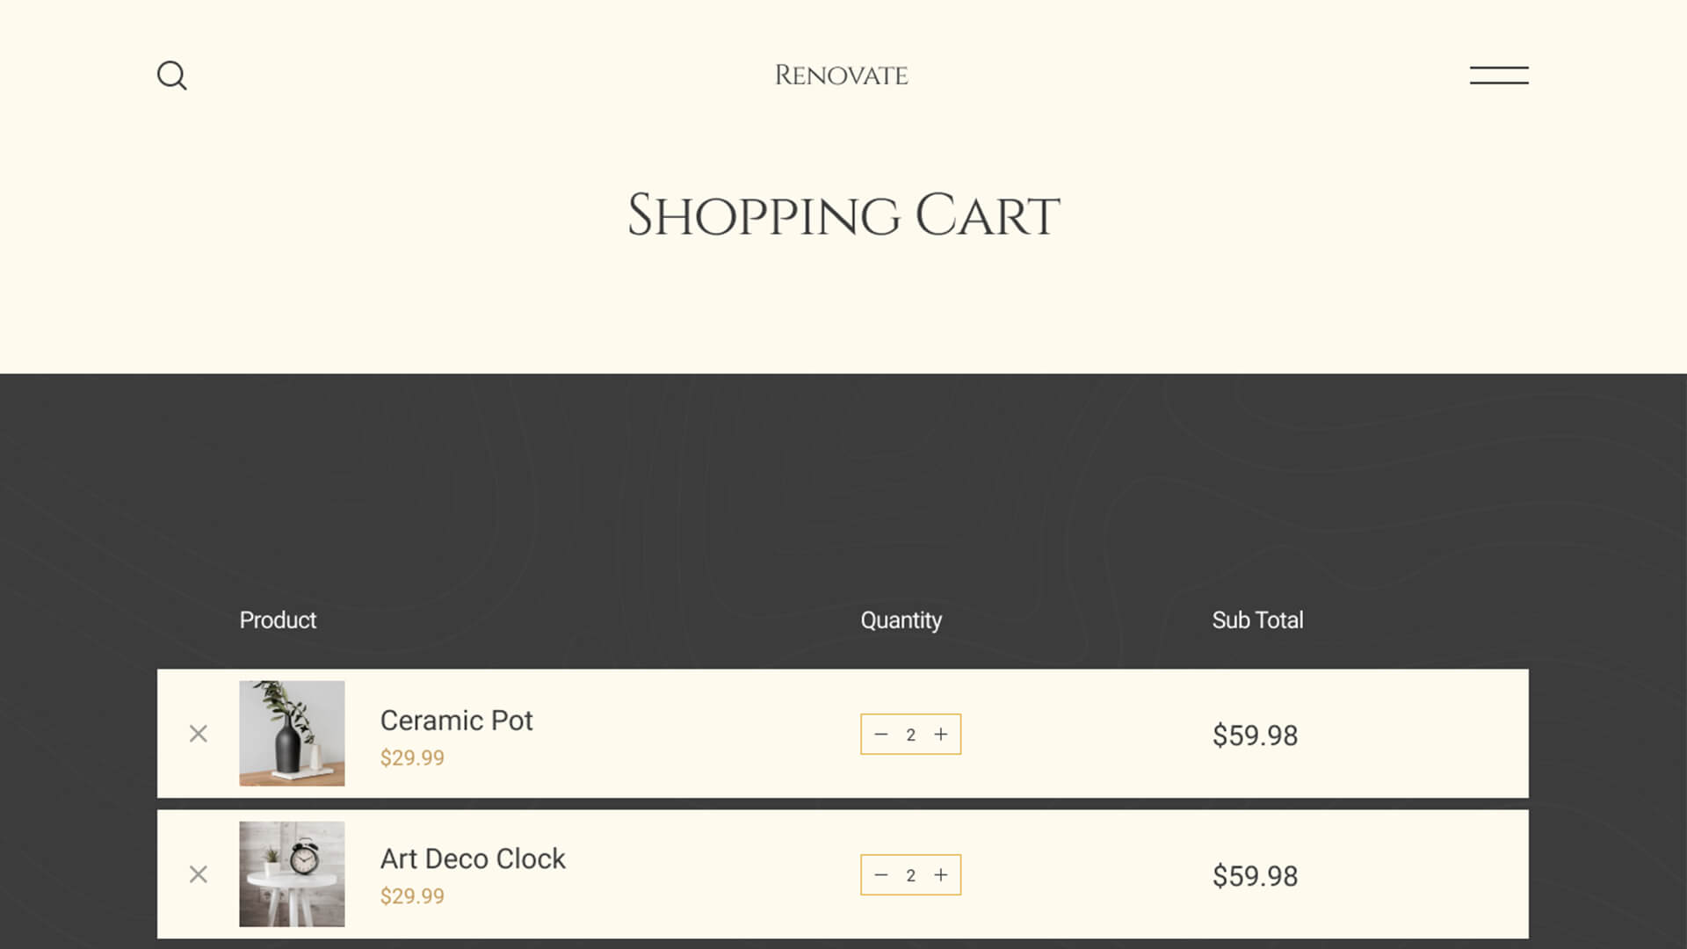Image resolution: width=1687 pixels, height=949 pixels.
Task: Remove Ceramic Pot from cart
Action: point(199,734)
